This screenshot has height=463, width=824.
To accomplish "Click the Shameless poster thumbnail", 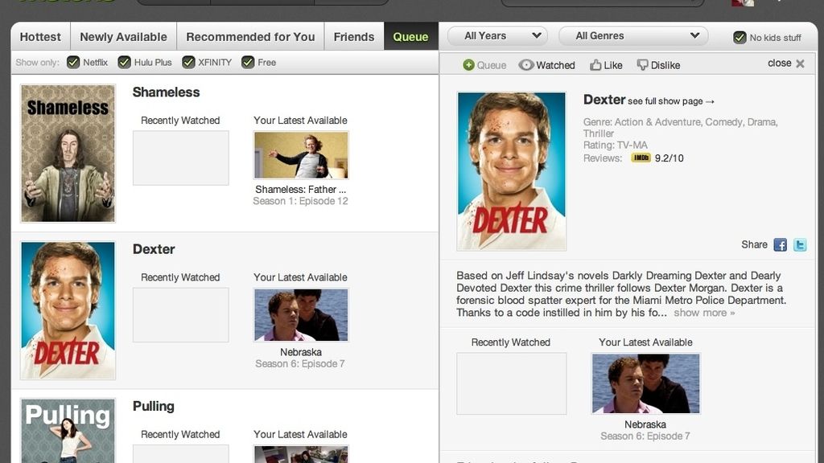I will 68,154.
